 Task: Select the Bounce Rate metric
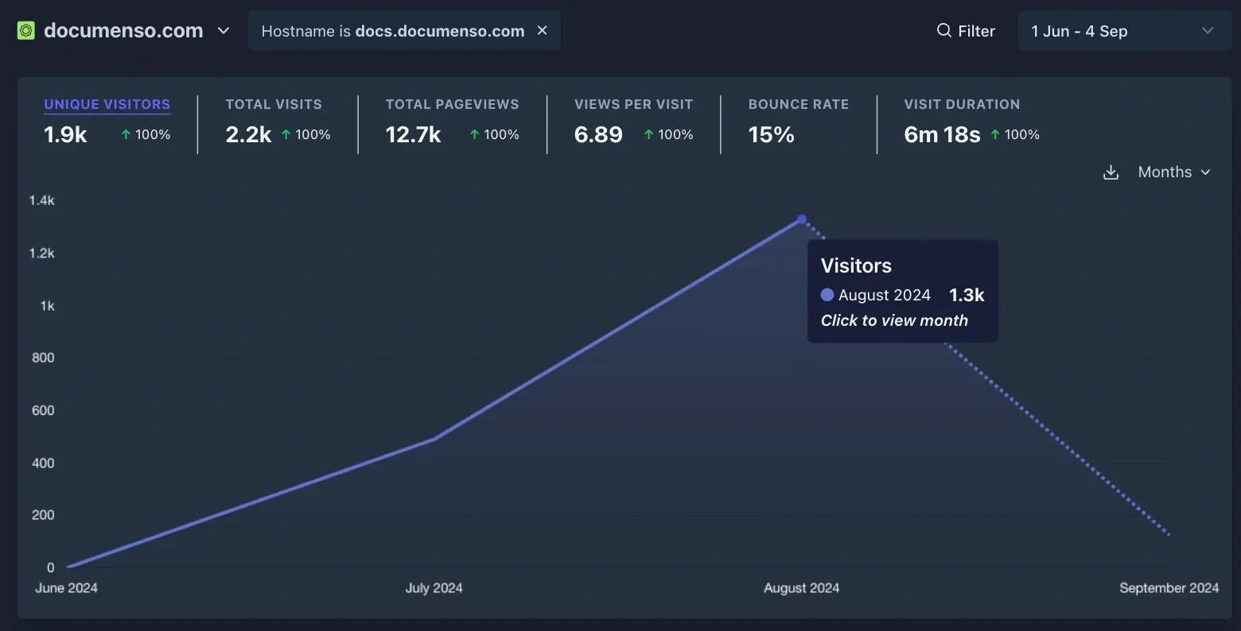pyautogui.click(x=798, y=104)
